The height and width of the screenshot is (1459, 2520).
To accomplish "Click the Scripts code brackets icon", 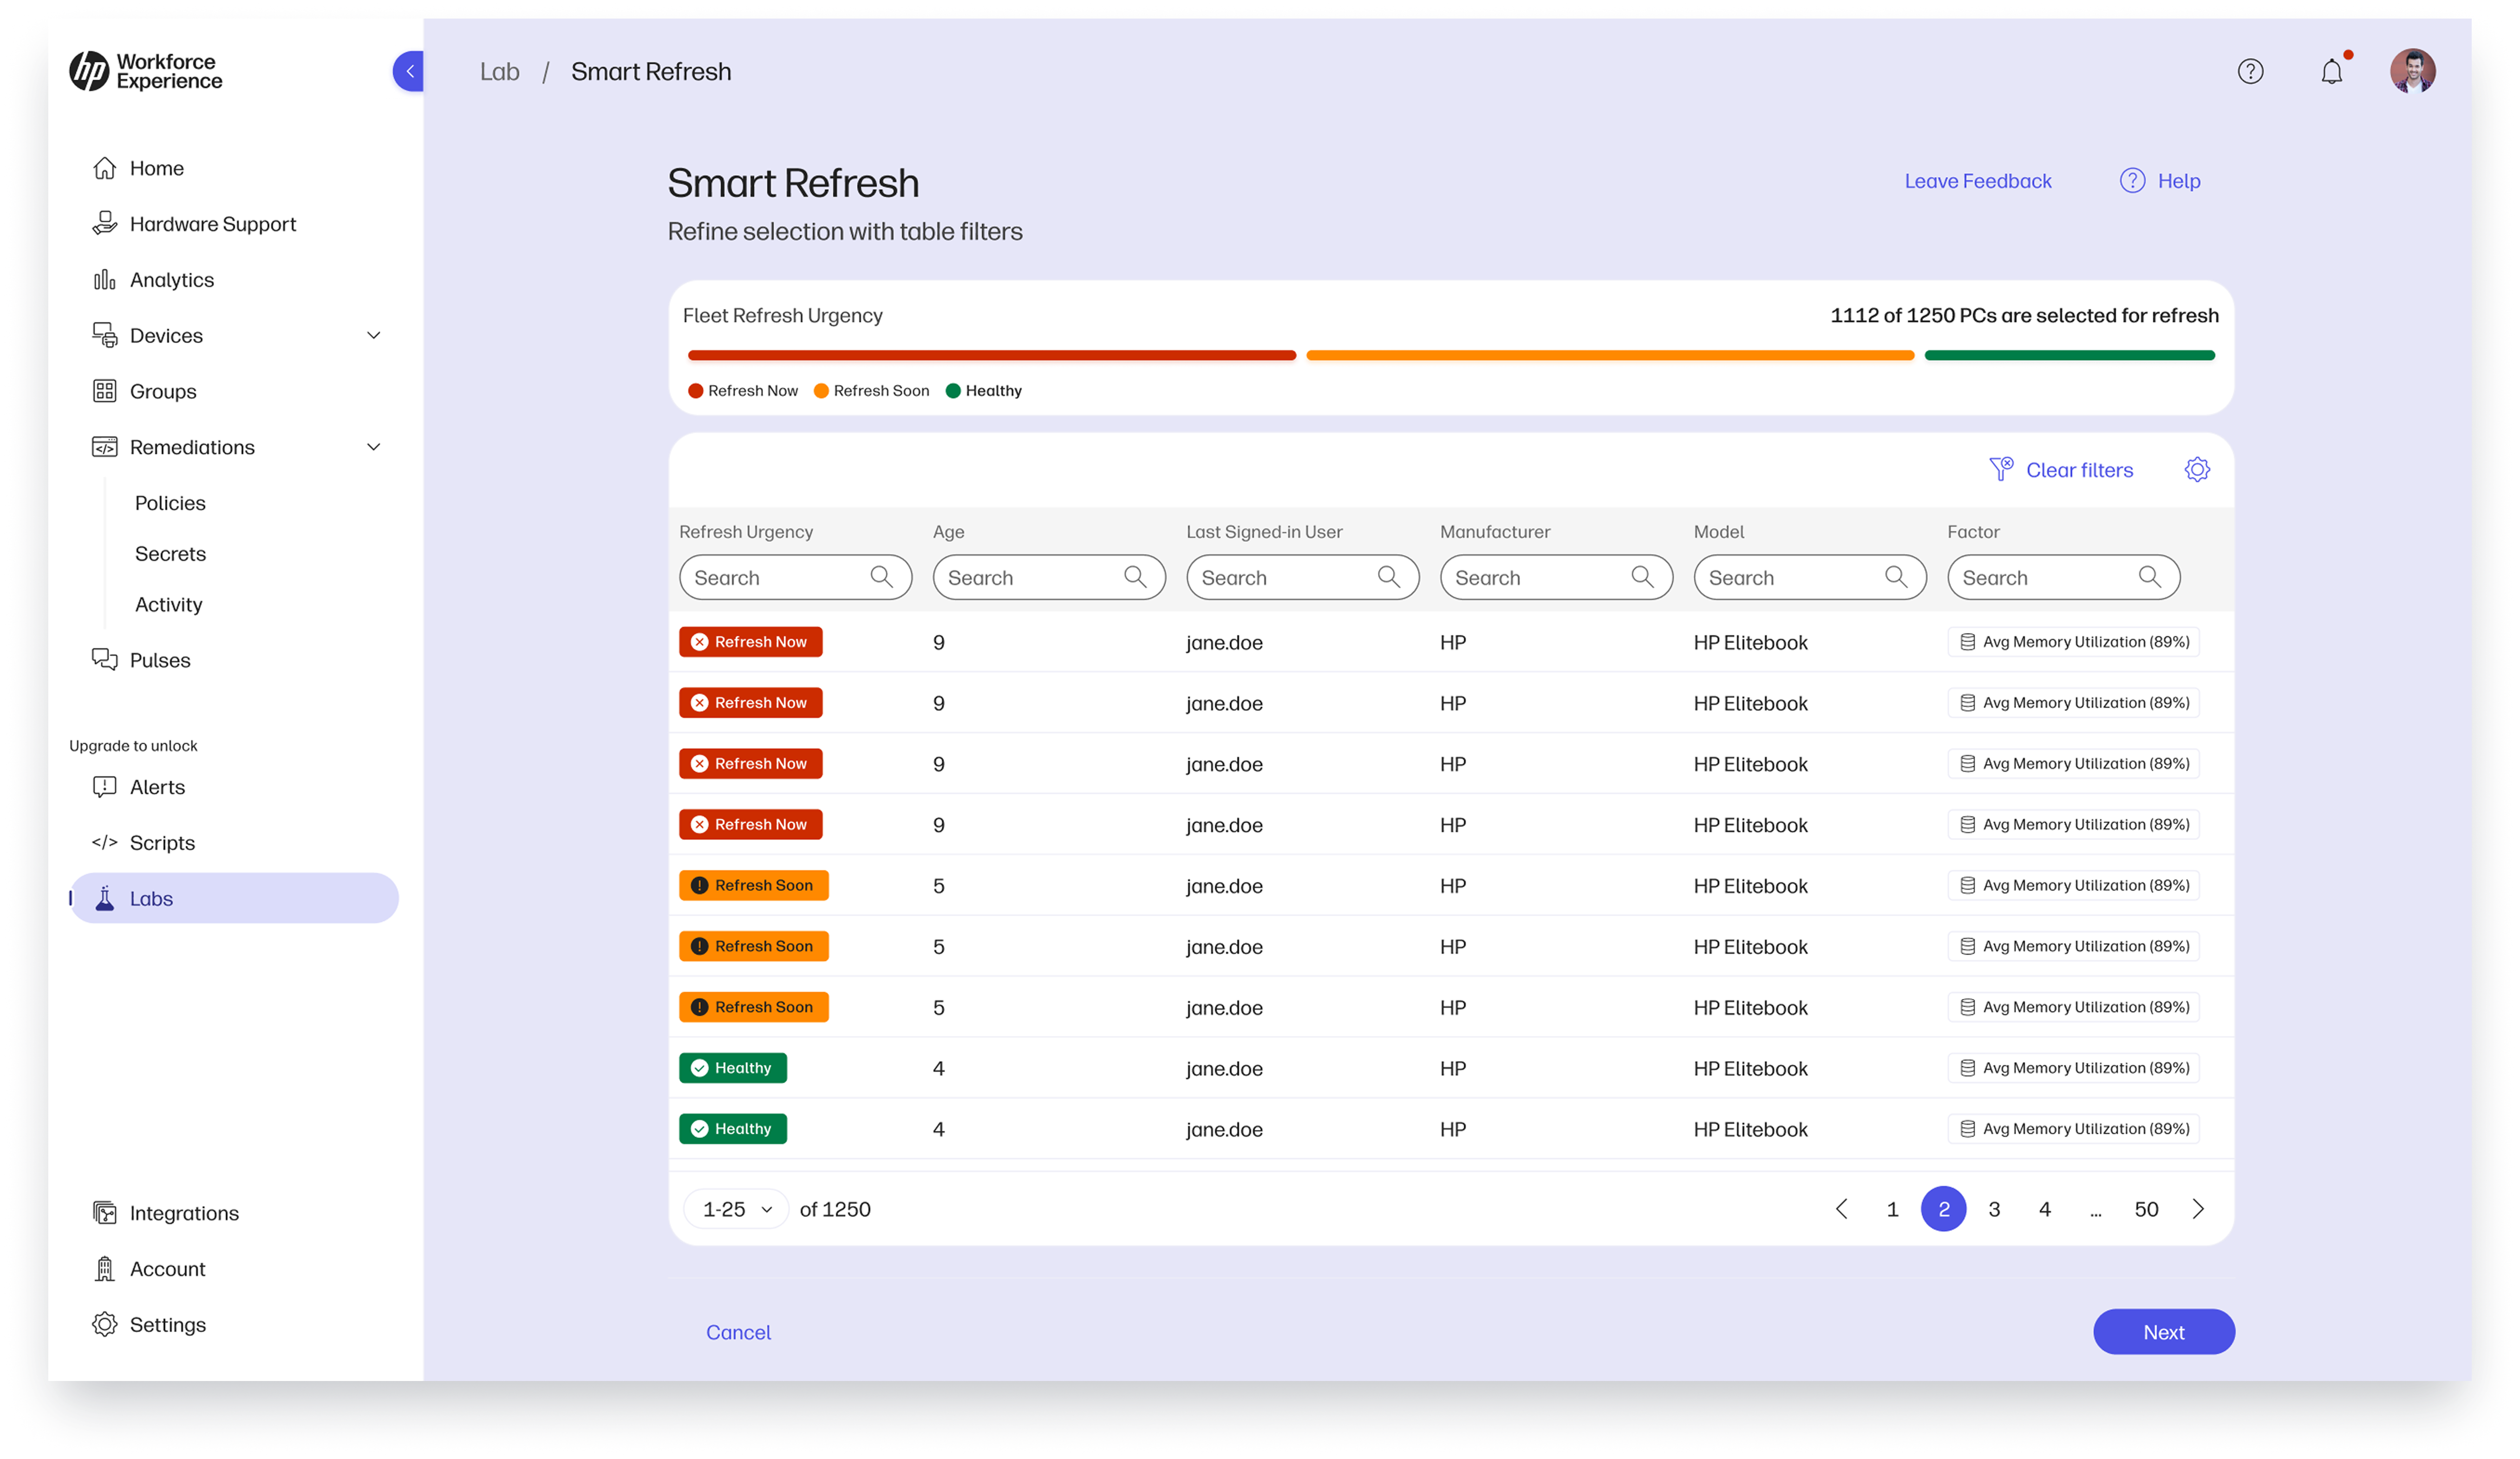I will click(x=105, y=843).
